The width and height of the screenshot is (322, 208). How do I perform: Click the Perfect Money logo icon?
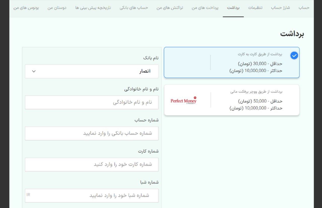[x=183, y=100]
